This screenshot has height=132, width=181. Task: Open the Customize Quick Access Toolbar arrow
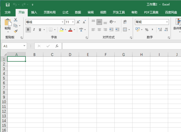pyautogui.click(x=32, y=5)
